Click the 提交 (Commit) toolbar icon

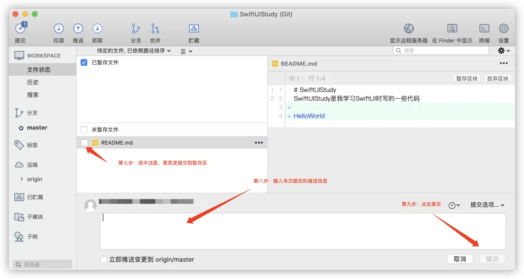click(21, 29)
